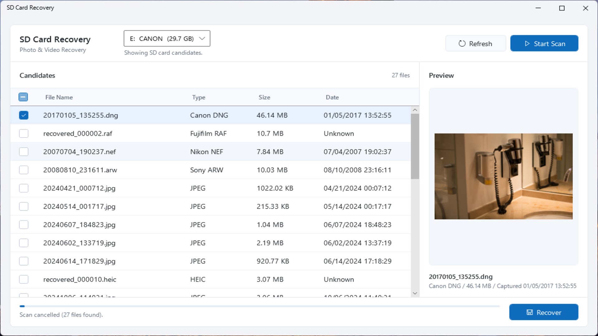Close the SD Card Recovery window
The image size is (598, 336).
[x=586, y=8]
